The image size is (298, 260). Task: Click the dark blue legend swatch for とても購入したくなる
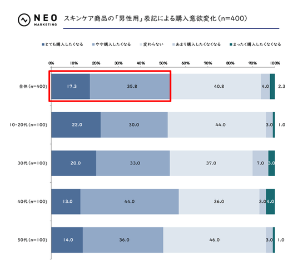pos(43,44)
